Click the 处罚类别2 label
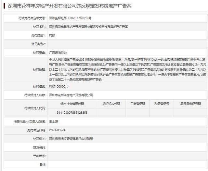Viewport: 208px width, 171px height. click(x=39, y=44)
